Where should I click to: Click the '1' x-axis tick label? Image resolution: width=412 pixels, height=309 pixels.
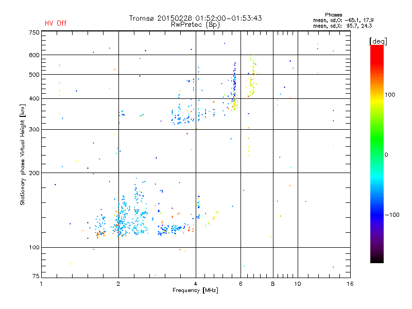[41, 284]
